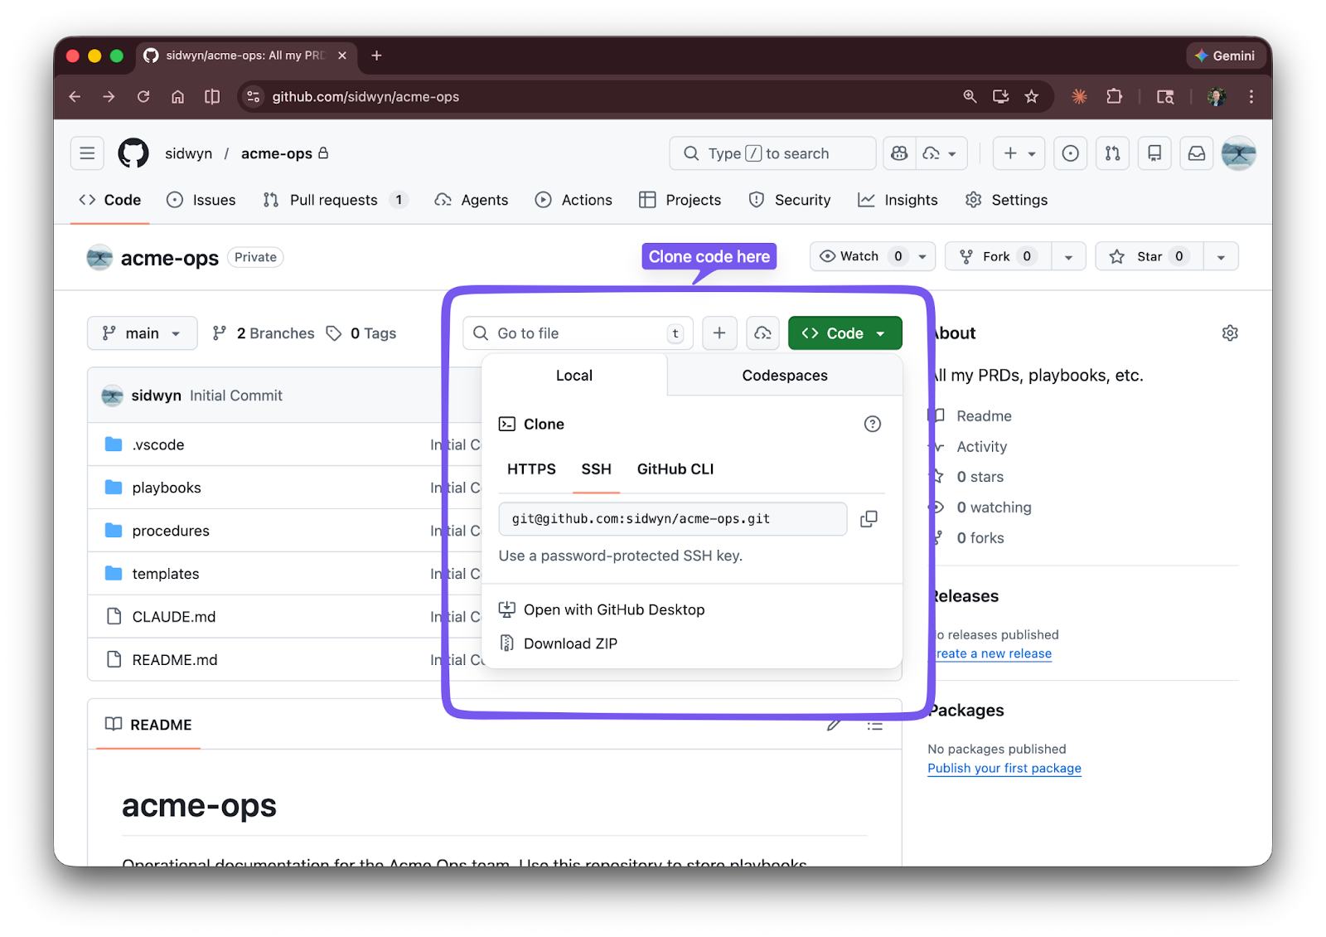
Task: Edit the README using the pencil icon
Action: click(834, 724)
